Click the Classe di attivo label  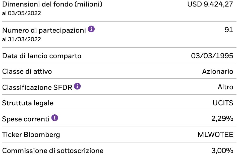pos(27,71)
